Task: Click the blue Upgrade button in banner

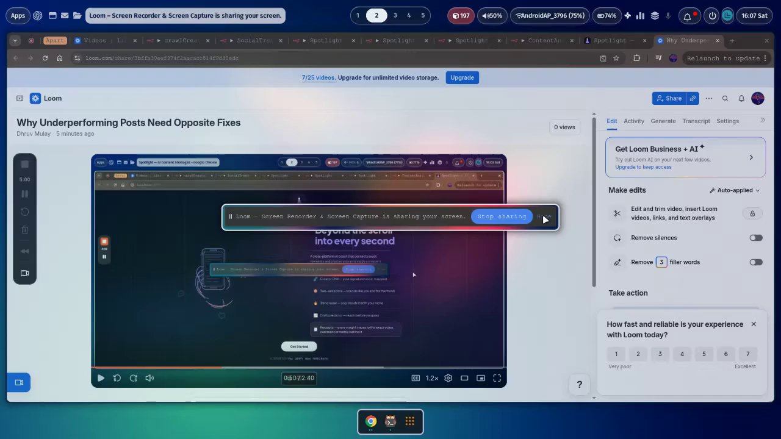Action: (462, 77)
